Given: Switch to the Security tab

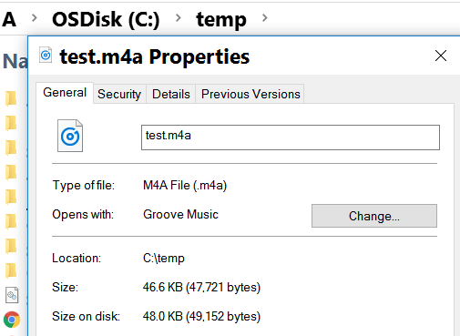Looking at the screenshot, I should [x=119, y=94].
